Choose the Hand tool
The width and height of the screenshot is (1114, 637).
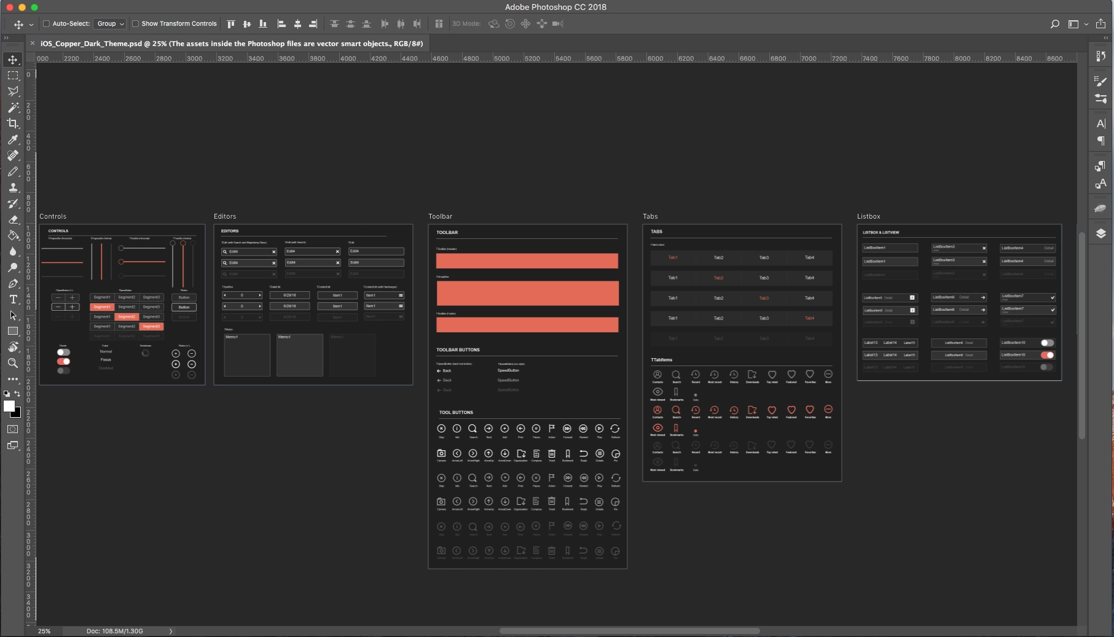pyautogui.click(x=13, y=347)
